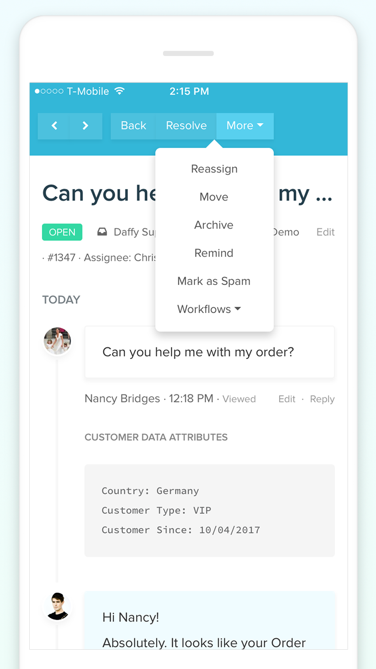Image resolution: width=376 pixels, height=669 pixels.
Task: Reply to Nancy Bridges' message
Action: click(322, 399)
